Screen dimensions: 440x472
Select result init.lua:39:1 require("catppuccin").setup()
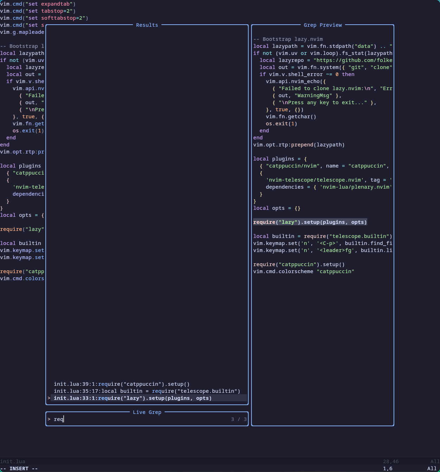[122, 384]
